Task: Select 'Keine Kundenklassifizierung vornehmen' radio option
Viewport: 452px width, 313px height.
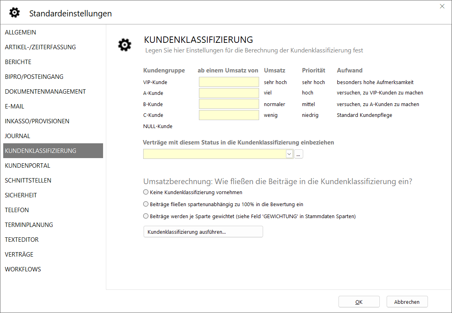Action: [x=146, y=192]
